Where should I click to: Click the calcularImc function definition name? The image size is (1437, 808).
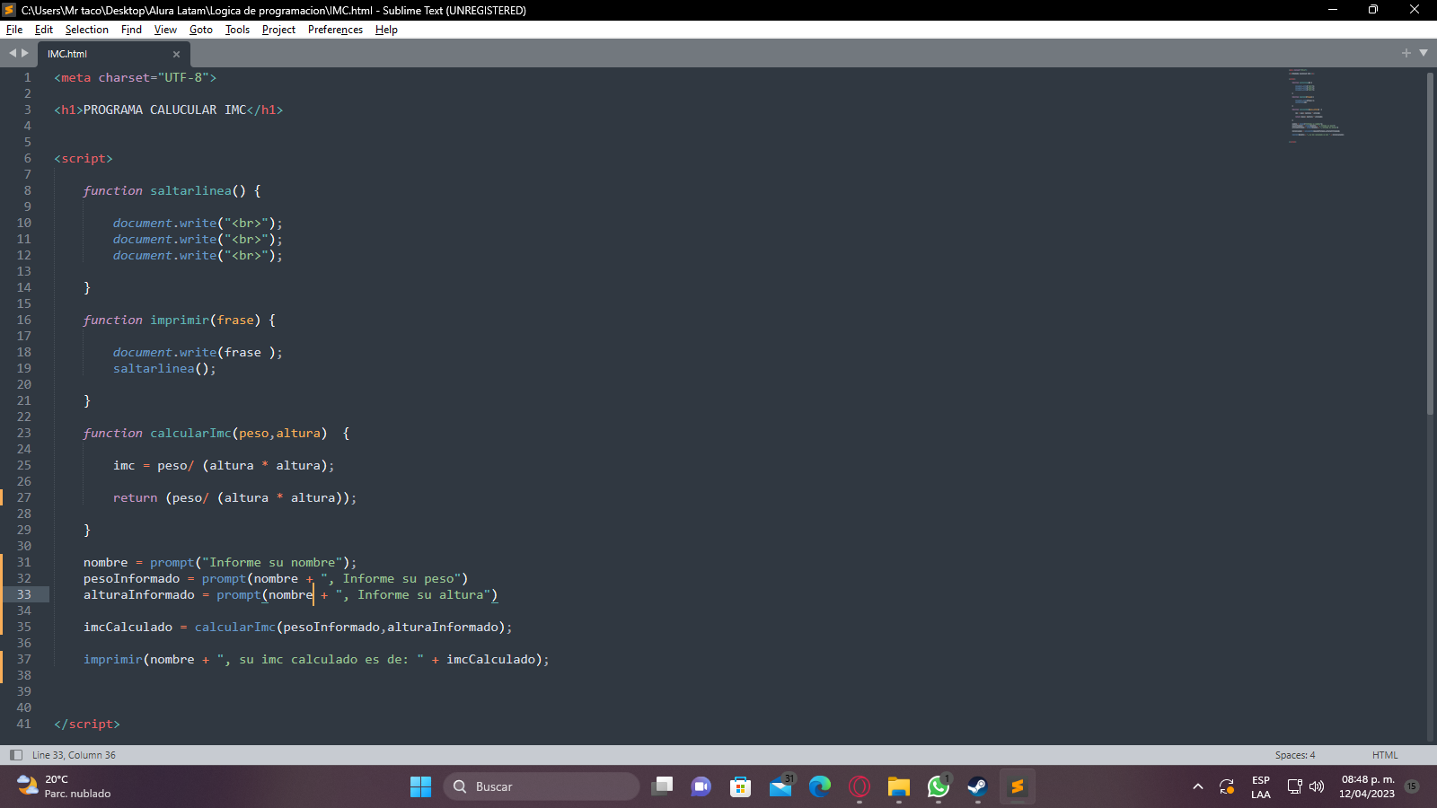190,433
